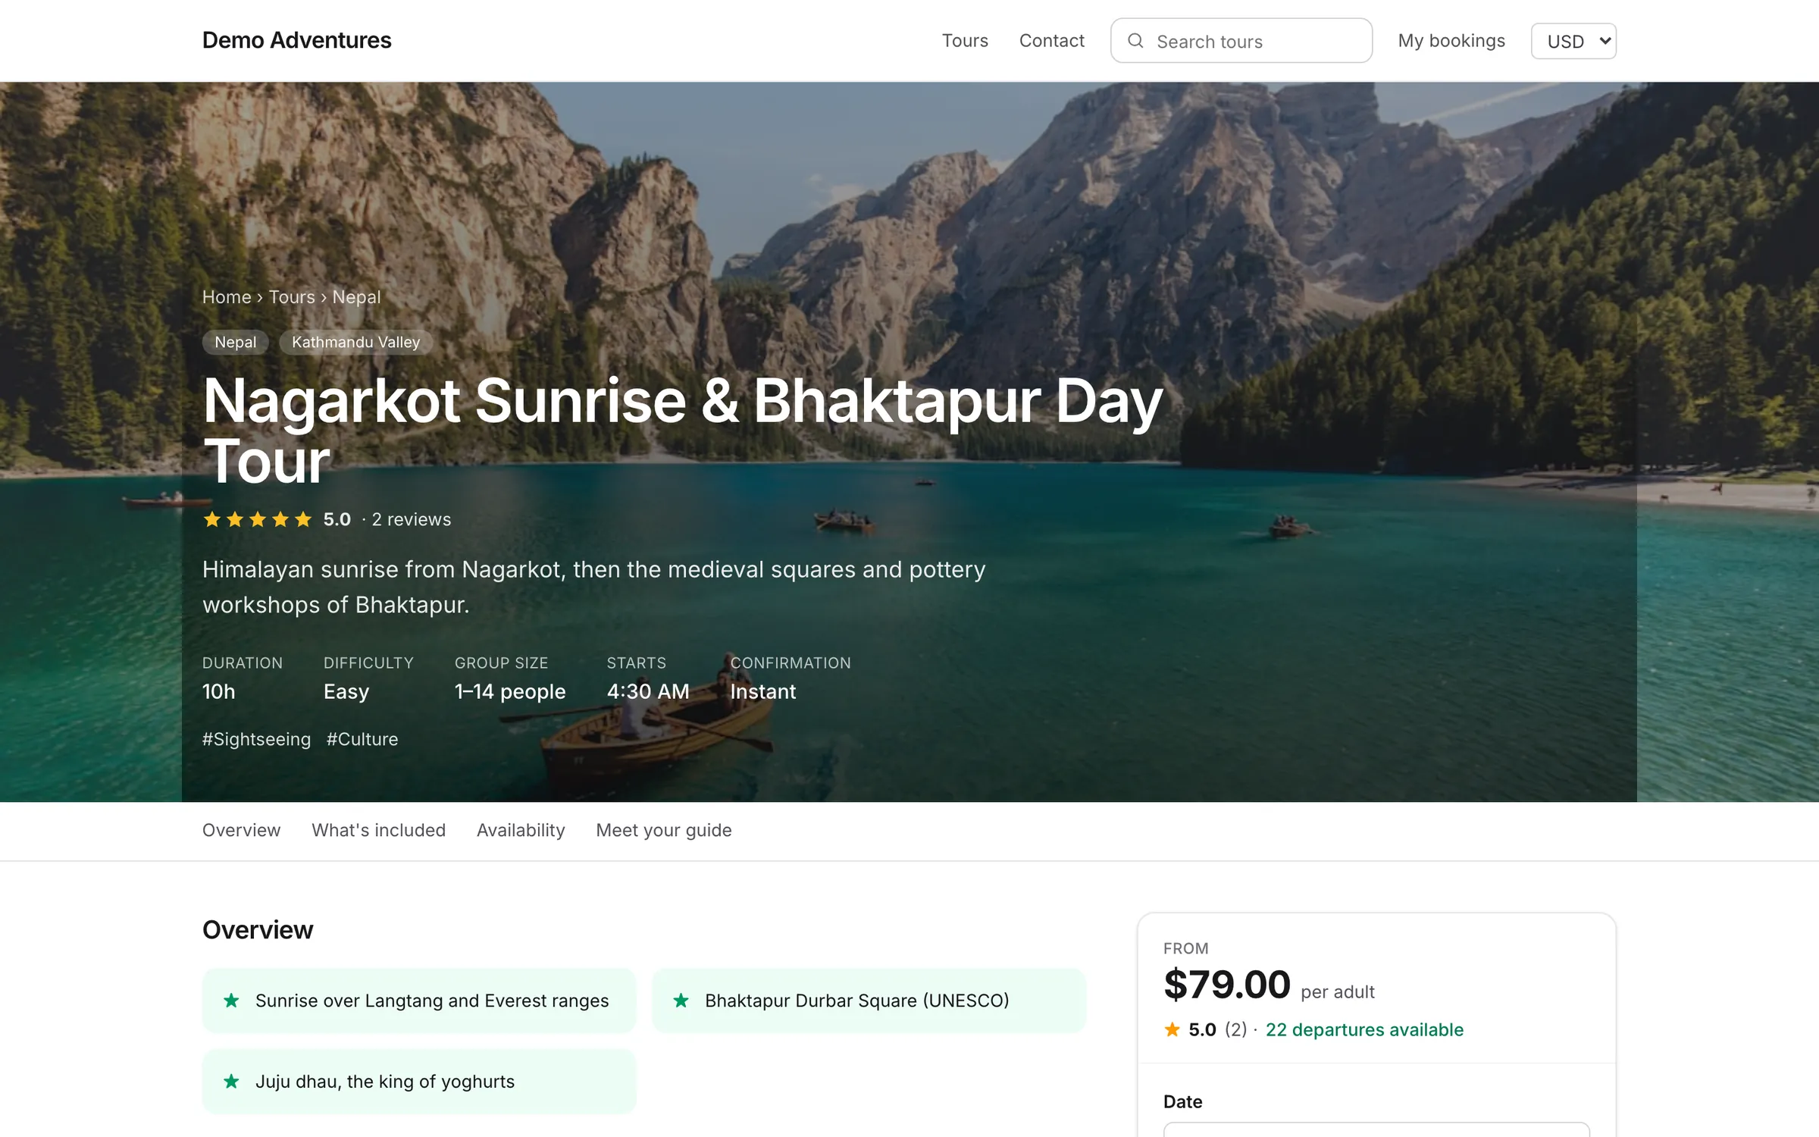Click Tours in the breadcrumb

tap(292, 297)
